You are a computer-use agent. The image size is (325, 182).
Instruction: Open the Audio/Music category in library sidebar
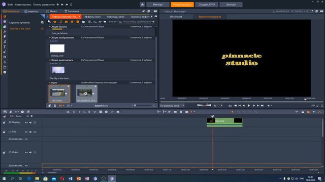[5, 42]
